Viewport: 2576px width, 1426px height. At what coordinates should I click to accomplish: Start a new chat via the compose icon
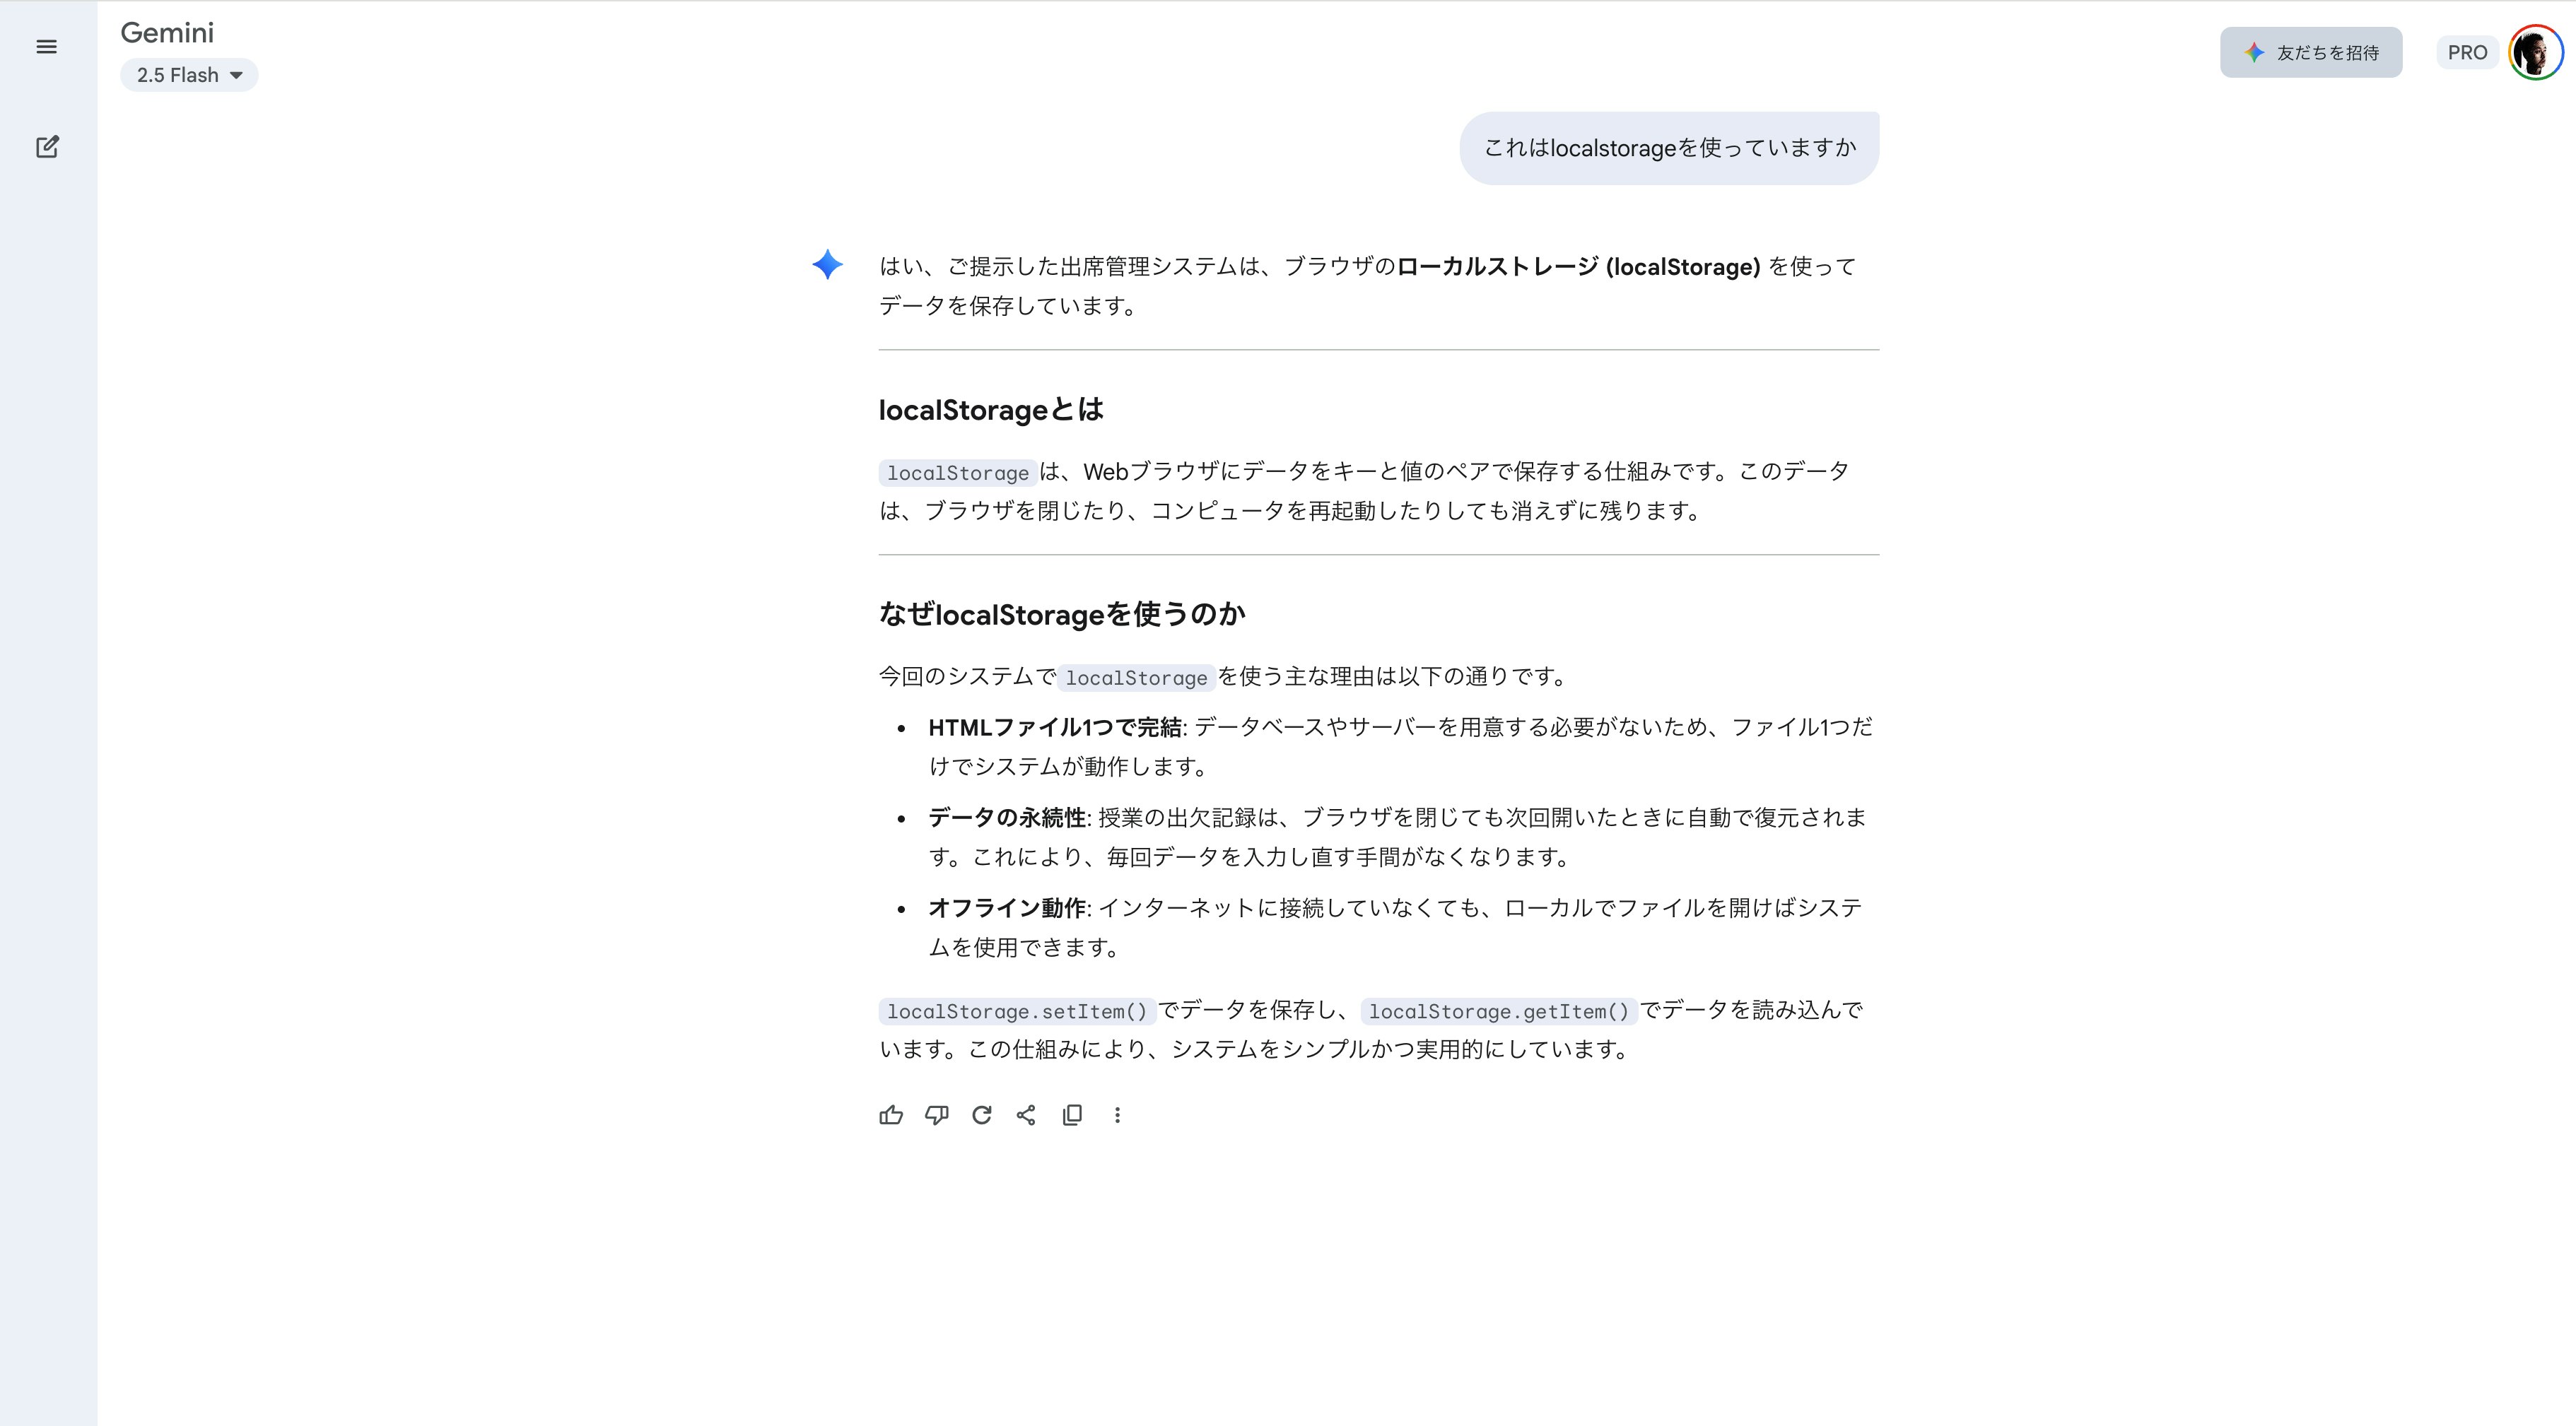pos(46,147)
